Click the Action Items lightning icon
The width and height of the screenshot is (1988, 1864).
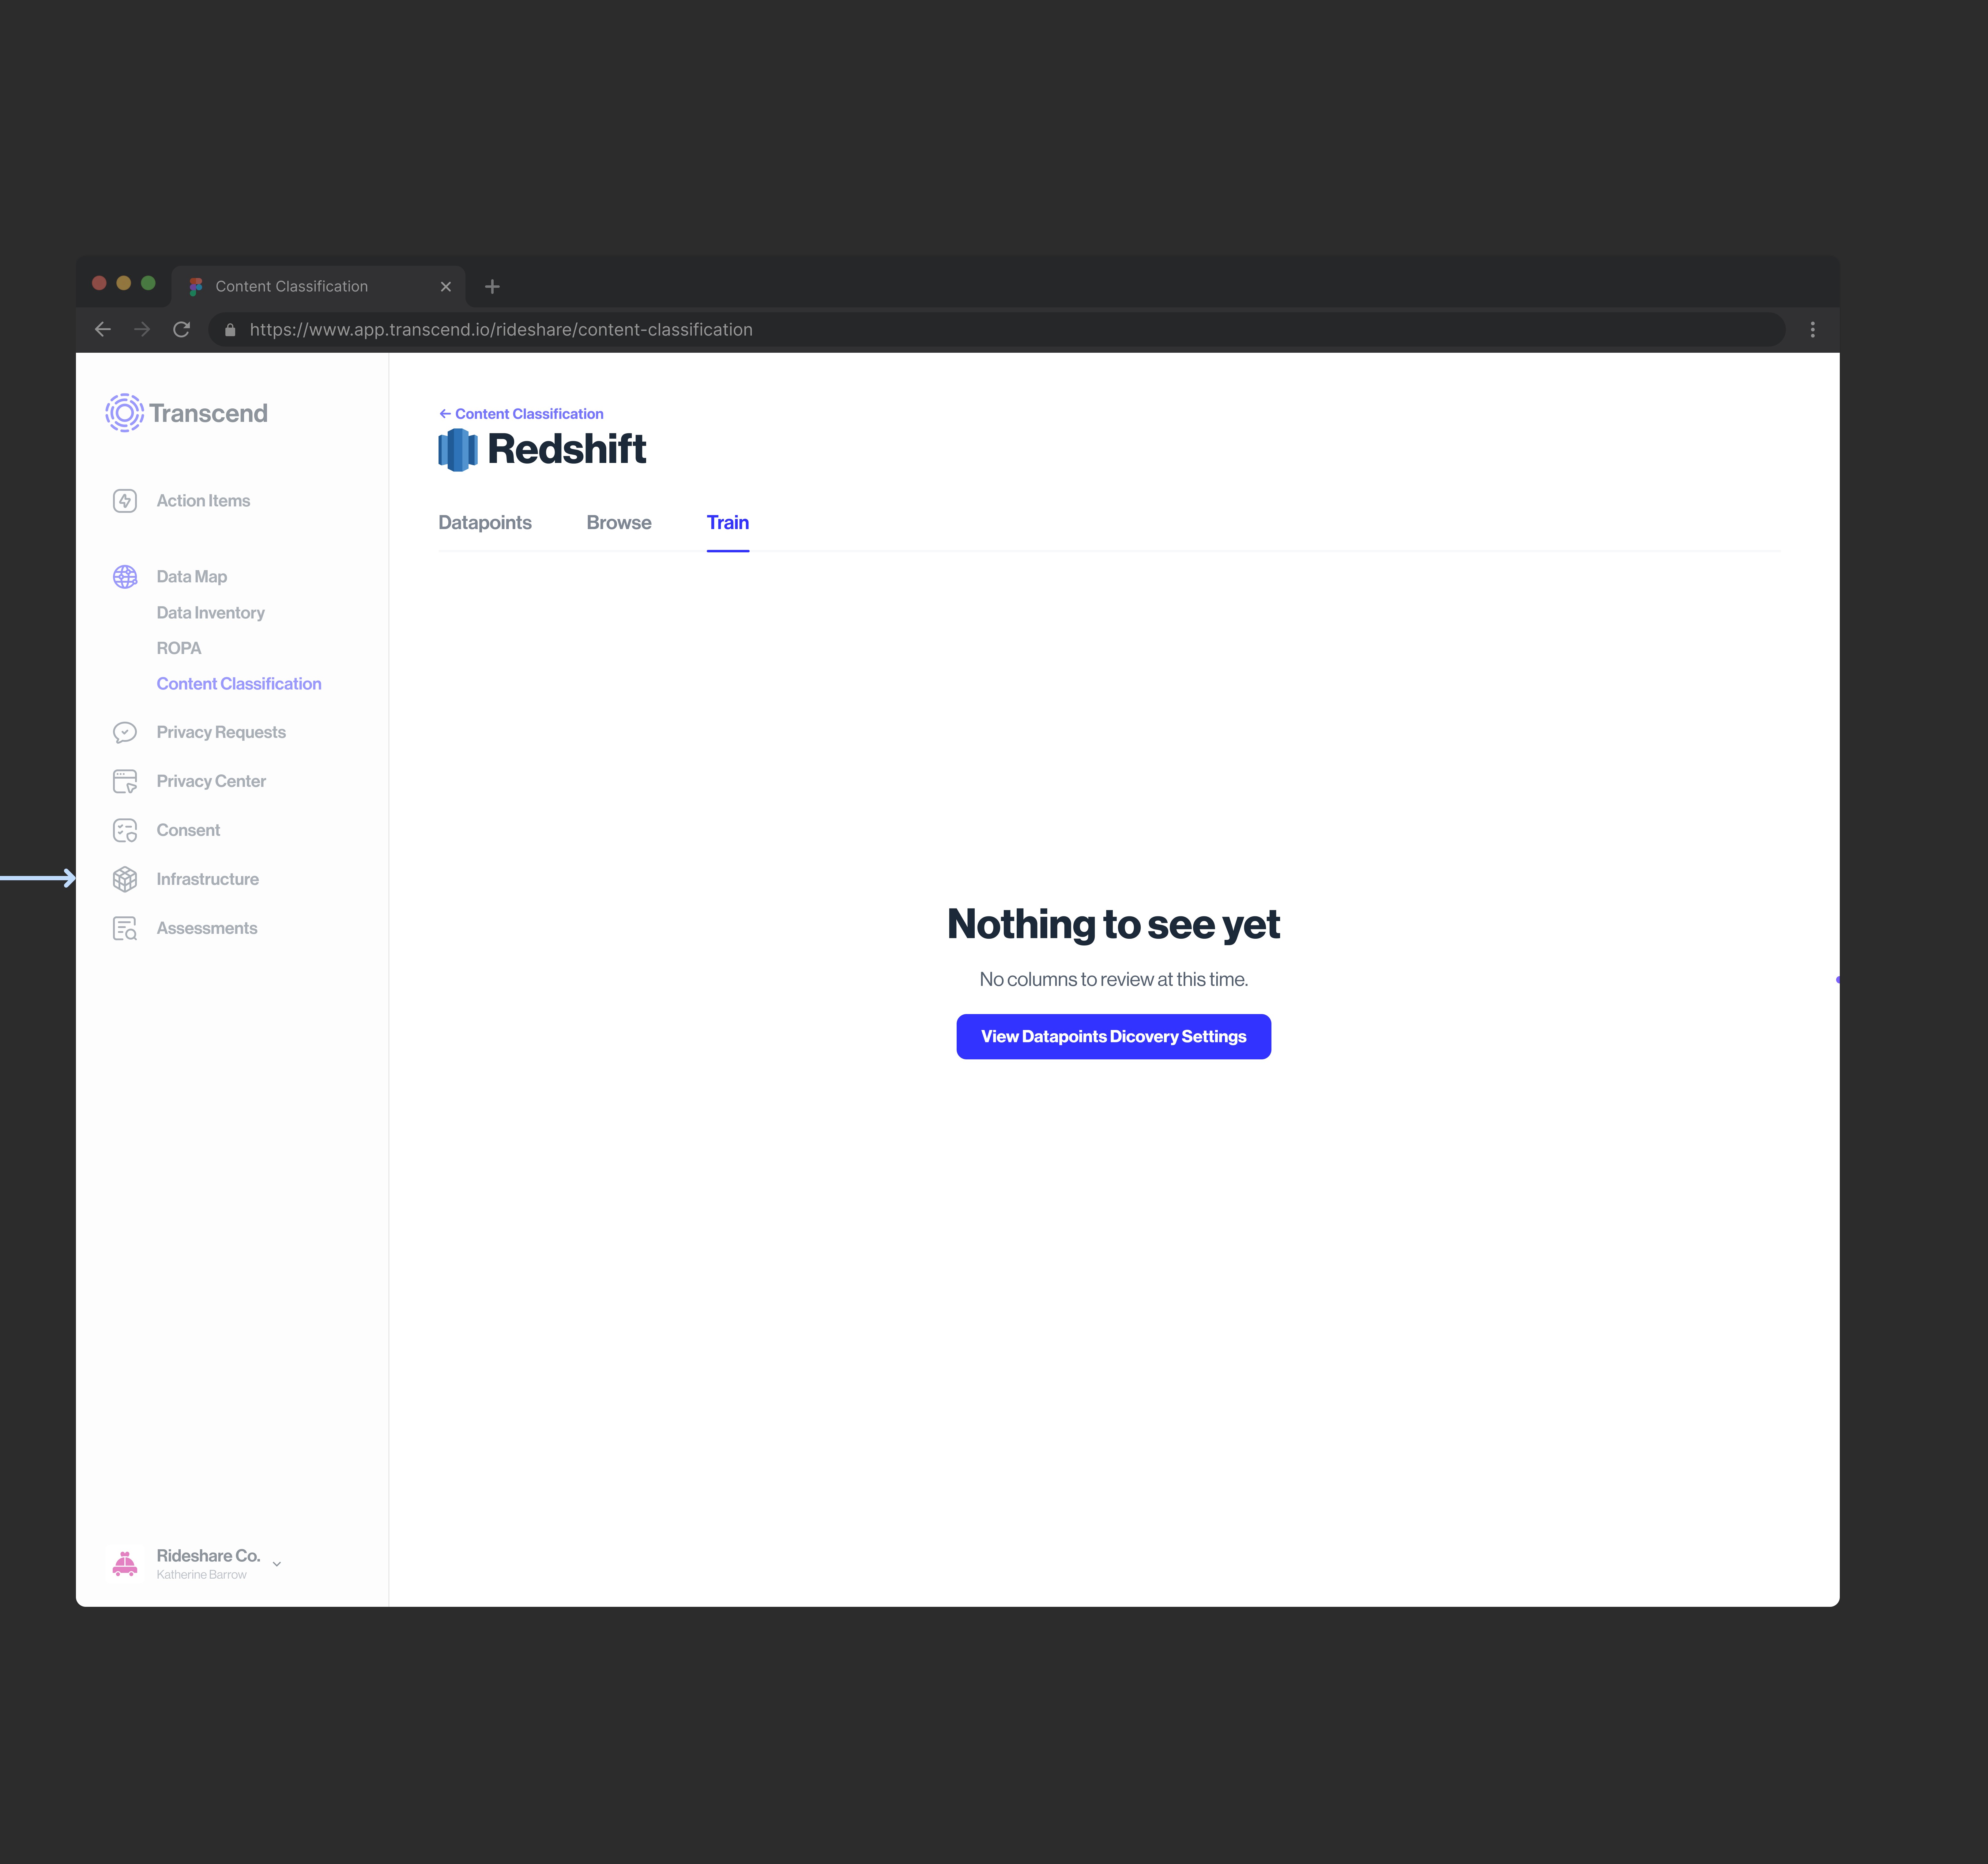pos(125,501)
